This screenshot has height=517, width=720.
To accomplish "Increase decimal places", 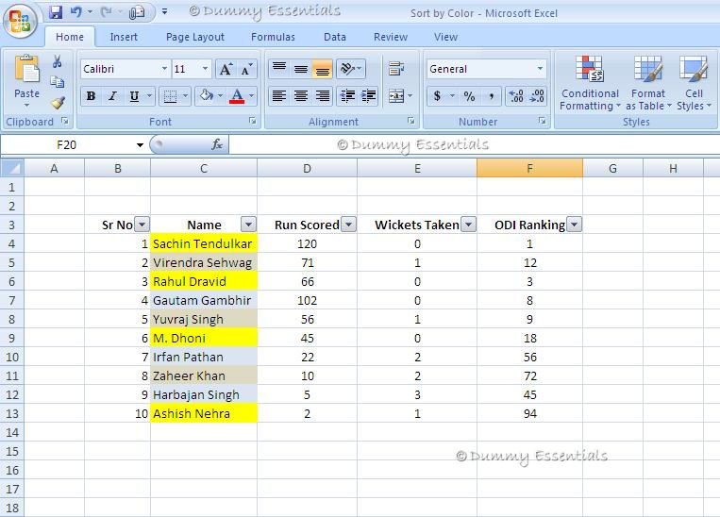I will click(516, 96).
